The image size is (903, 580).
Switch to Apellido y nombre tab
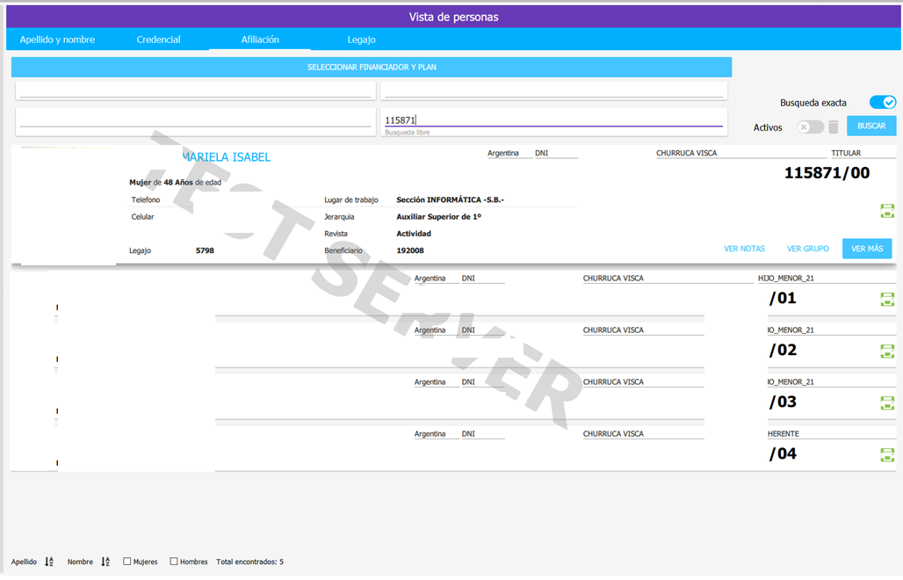click(57, 40)
